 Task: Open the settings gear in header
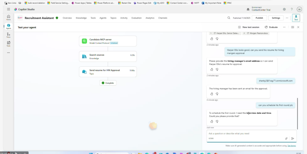[x=284, y=9]
